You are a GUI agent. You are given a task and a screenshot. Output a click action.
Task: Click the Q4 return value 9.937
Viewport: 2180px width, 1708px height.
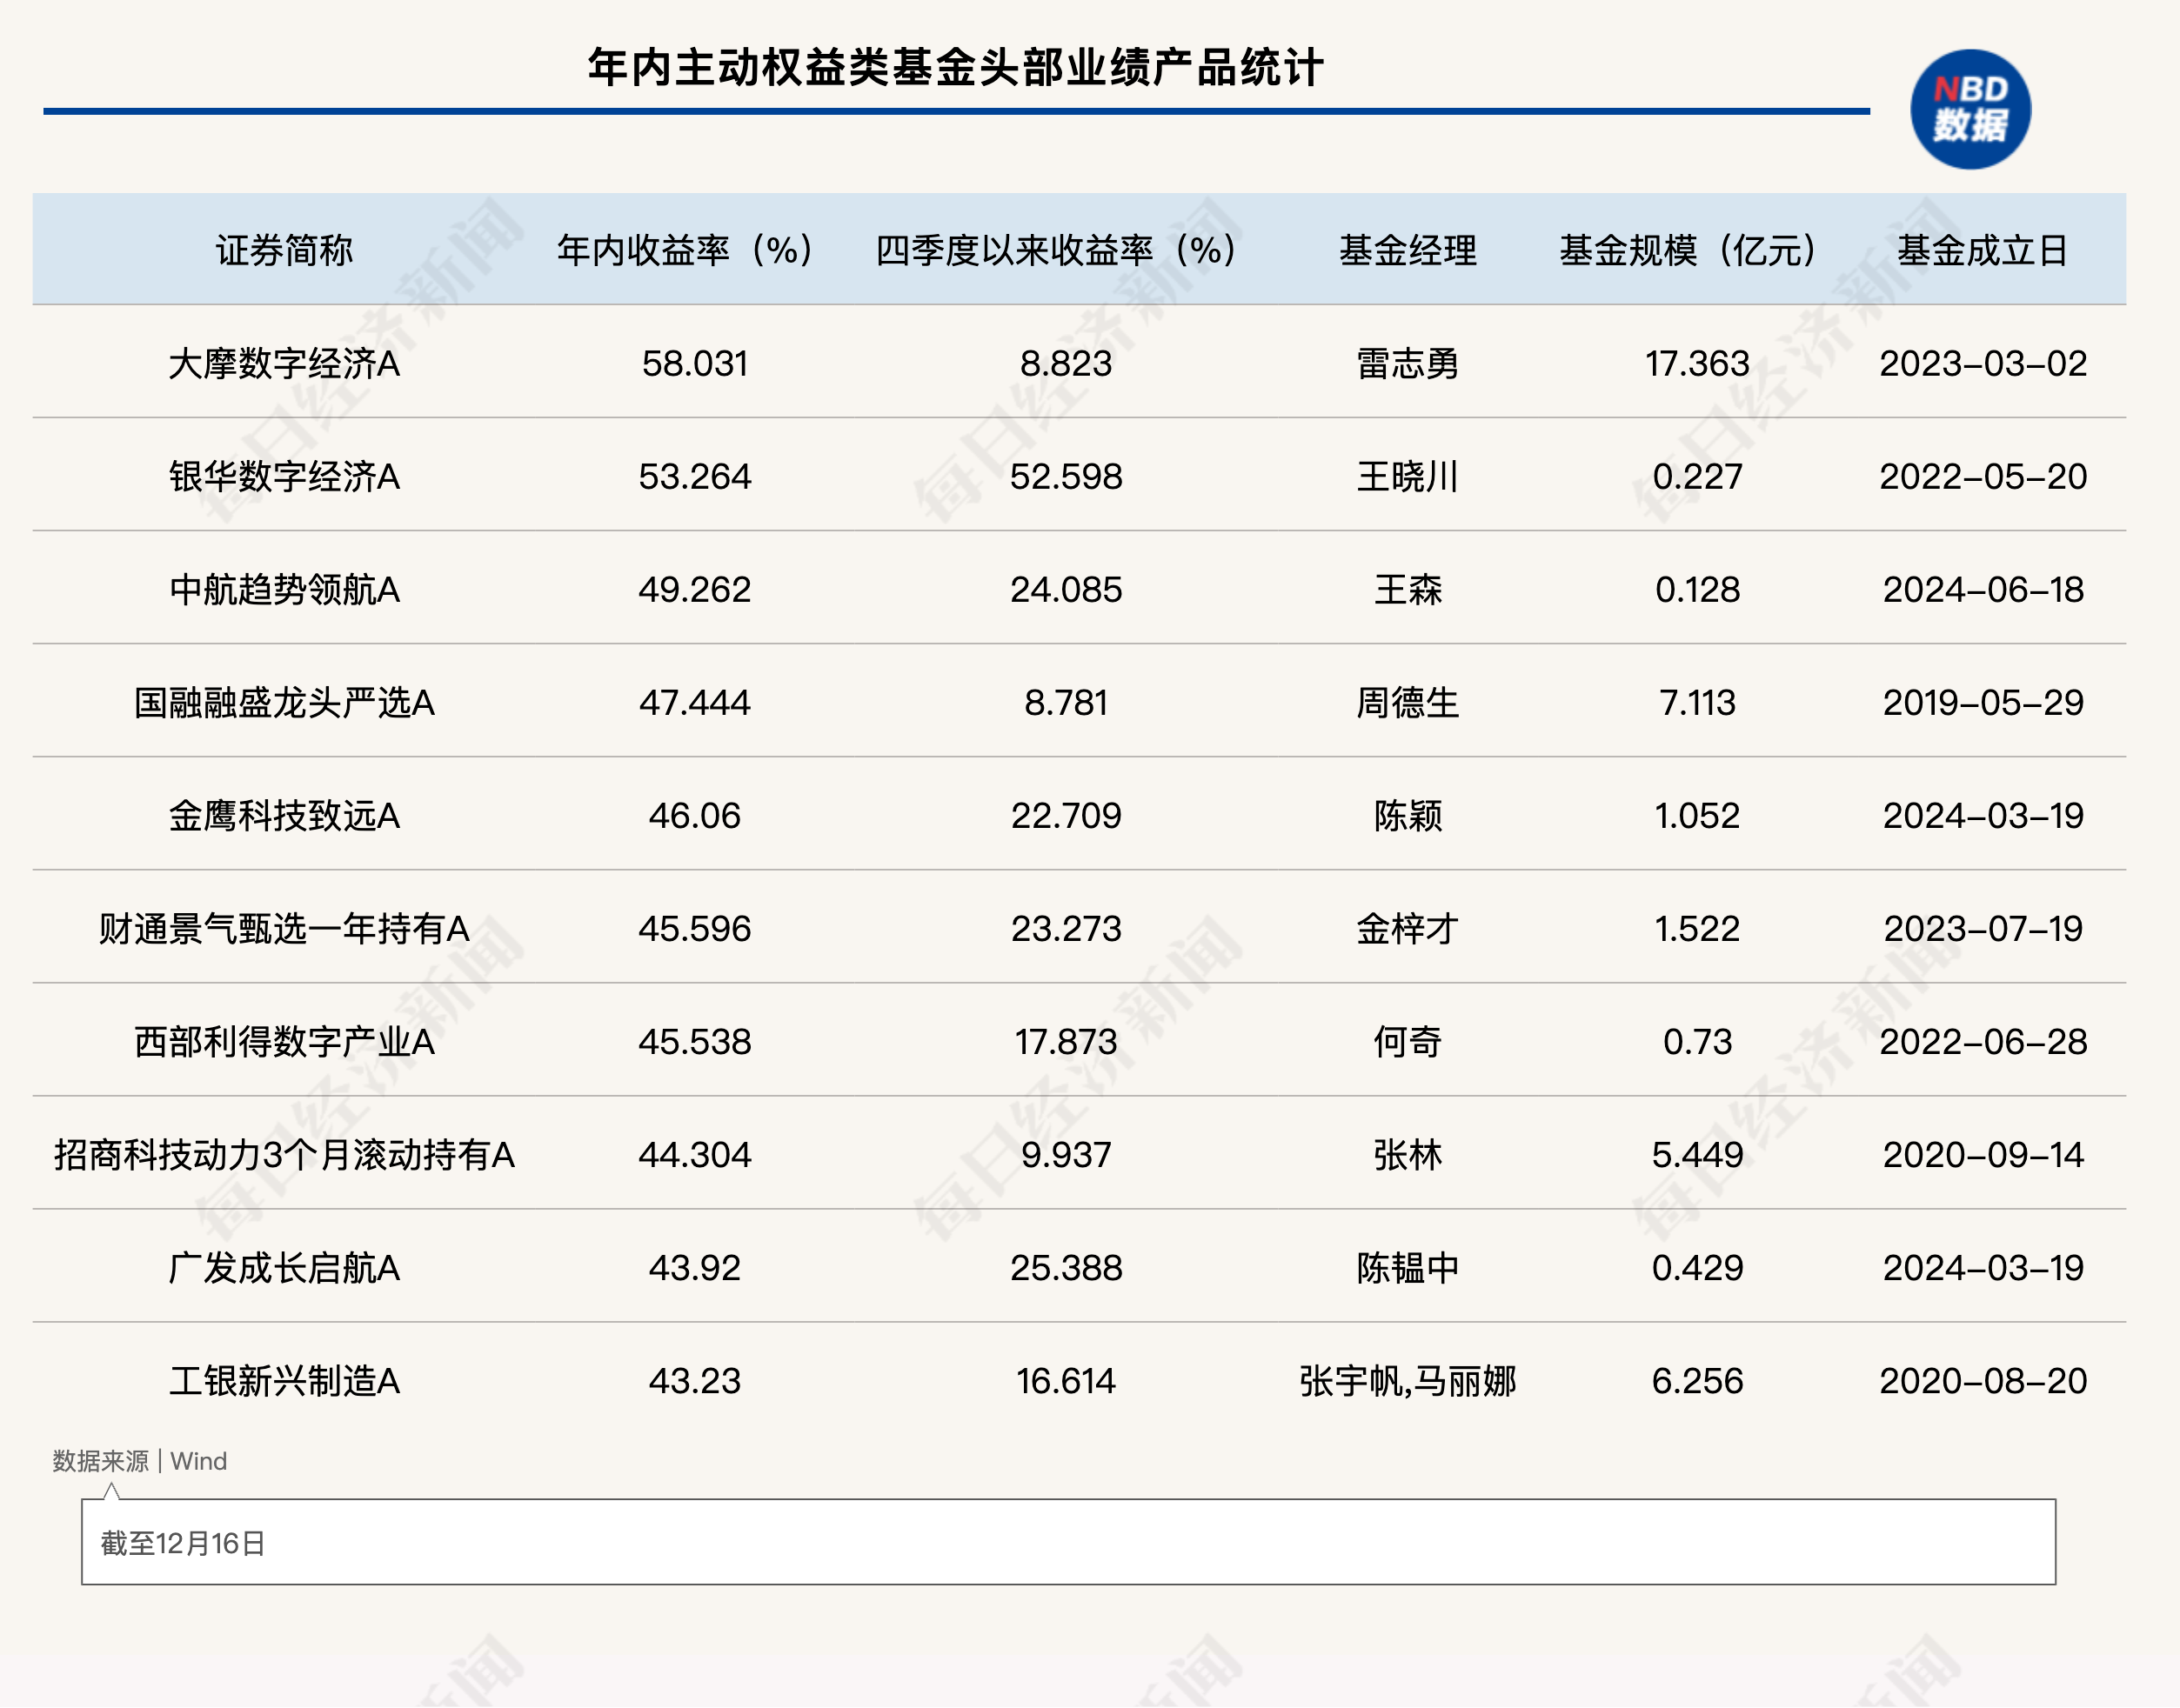[x=1066, y=1154]
